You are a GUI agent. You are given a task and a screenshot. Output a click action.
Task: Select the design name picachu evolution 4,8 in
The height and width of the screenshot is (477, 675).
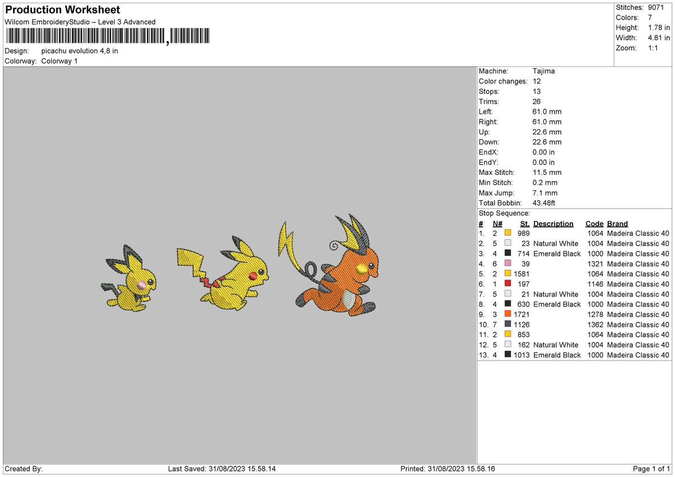(x=79, y=51)
